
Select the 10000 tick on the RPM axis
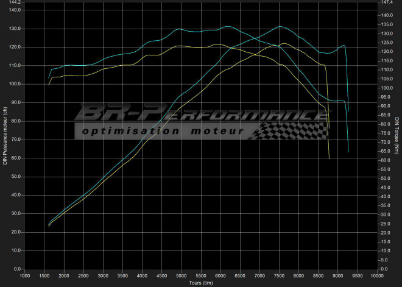click(376, 275)
